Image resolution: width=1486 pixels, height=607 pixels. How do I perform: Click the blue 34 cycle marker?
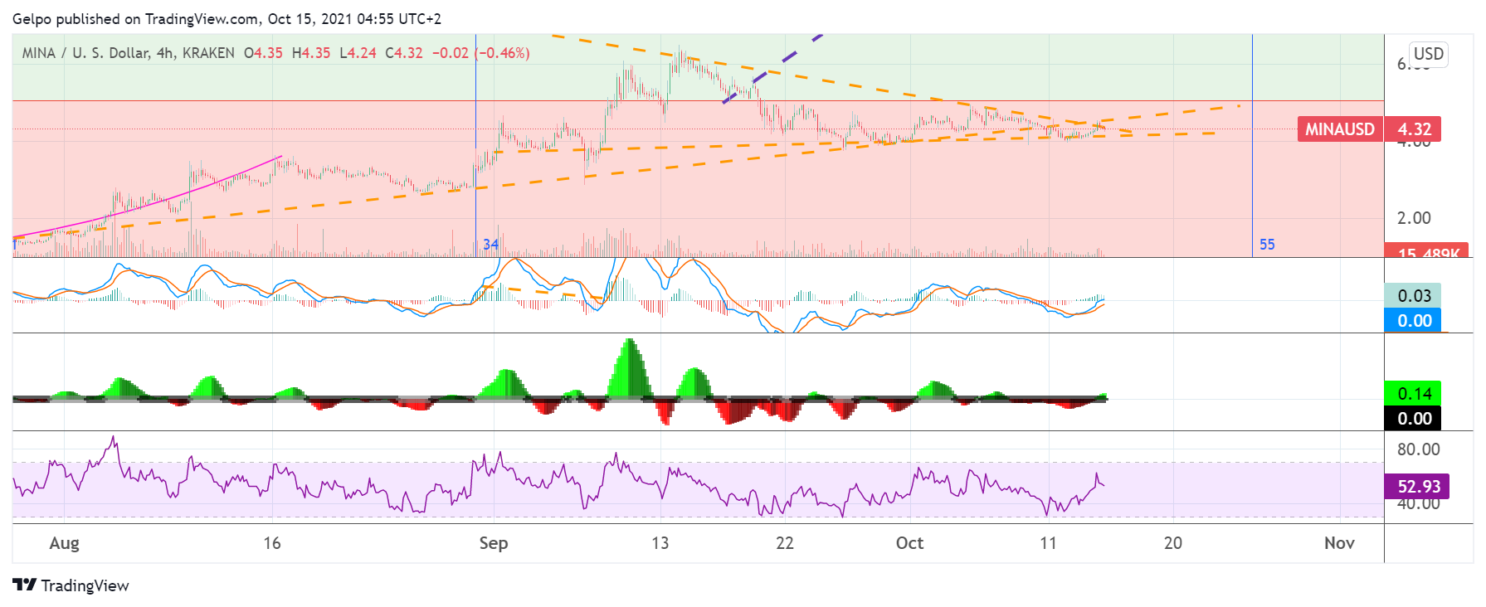point(491,245)
